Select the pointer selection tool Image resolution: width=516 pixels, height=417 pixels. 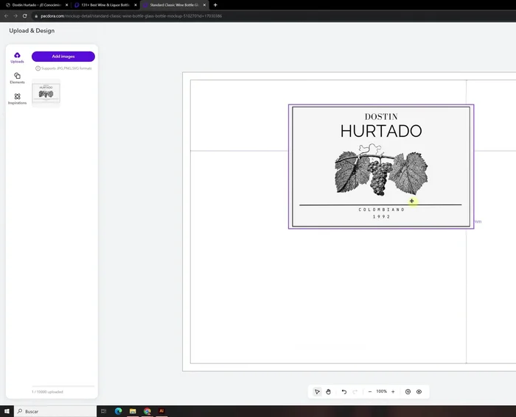point(317,392)
